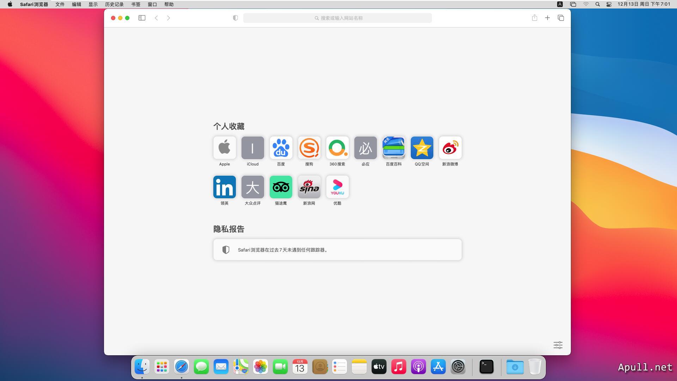Screen dimensions: 677x381
Task: Go back to previous page
Action: (x=156, y=18)
